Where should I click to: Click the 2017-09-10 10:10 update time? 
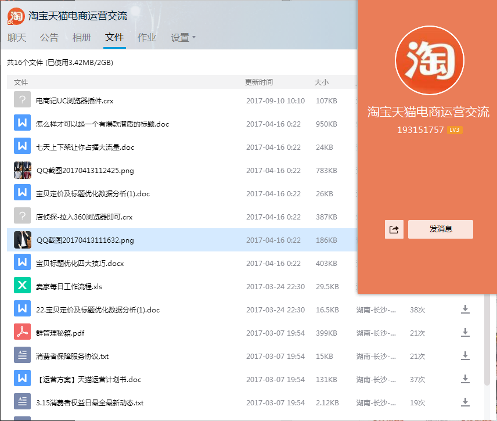click(x=275, y=101)
